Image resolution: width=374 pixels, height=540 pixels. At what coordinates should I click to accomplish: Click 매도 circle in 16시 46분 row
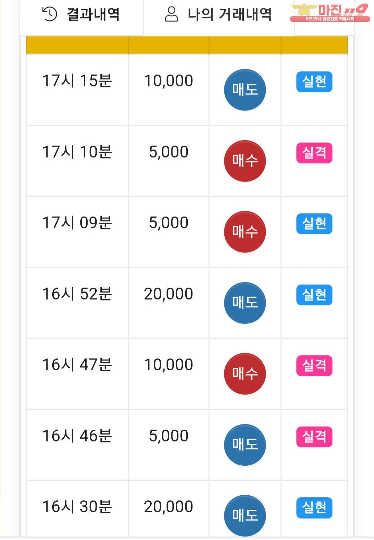pyautogui.click(x=245, y=445)
